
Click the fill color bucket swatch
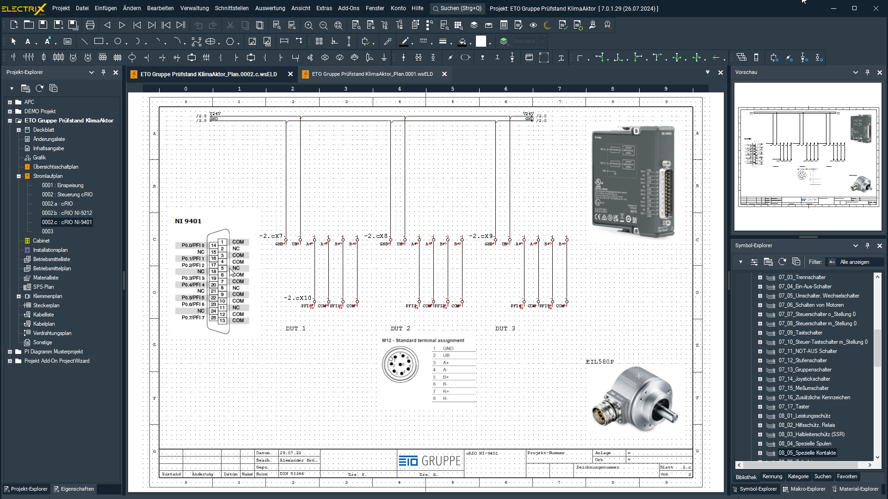pos(462,41)
